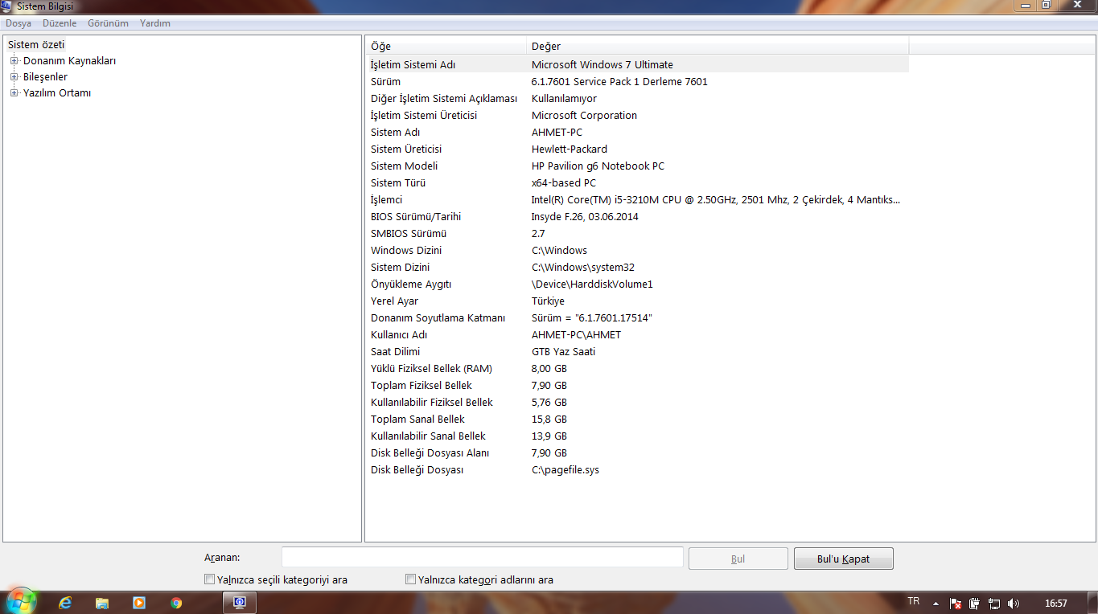Image resolution: width=1098 pixels, height=614 pixels.
Task: Sort by the Öğe column header
Action: (446, 46)
